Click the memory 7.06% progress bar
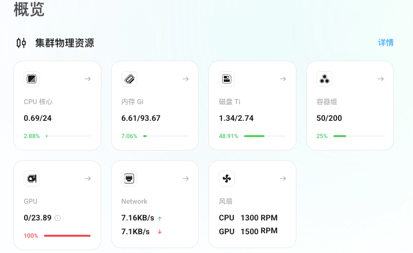 point(165,136)
